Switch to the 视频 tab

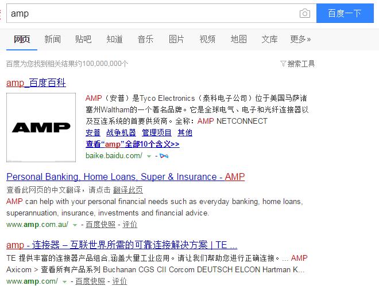tap(207, 39)
